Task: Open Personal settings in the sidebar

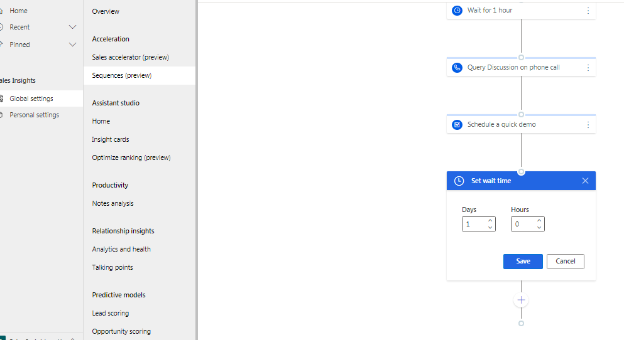Action: click(34, 115)
